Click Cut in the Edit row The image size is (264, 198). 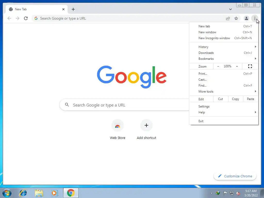point(221,99)
